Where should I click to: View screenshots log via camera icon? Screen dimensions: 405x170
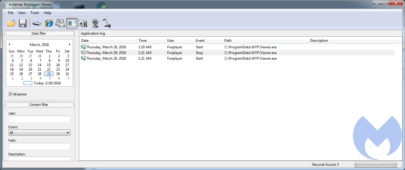point(83,23)
